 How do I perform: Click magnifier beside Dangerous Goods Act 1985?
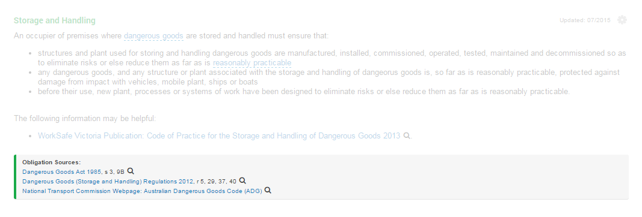pos(131,171)
